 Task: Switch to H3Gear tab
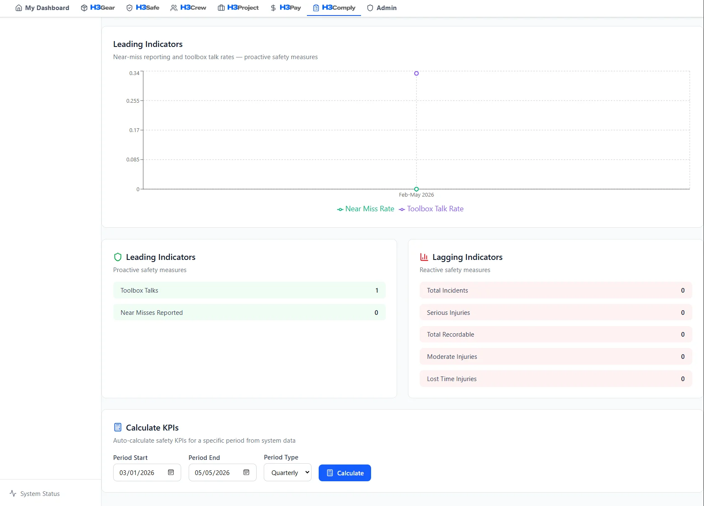click(x=98, y=8)
